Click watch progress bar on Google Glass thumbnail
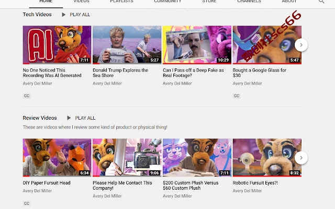The height and width of the screenshot is (209, 335). (x=267, y=63)
